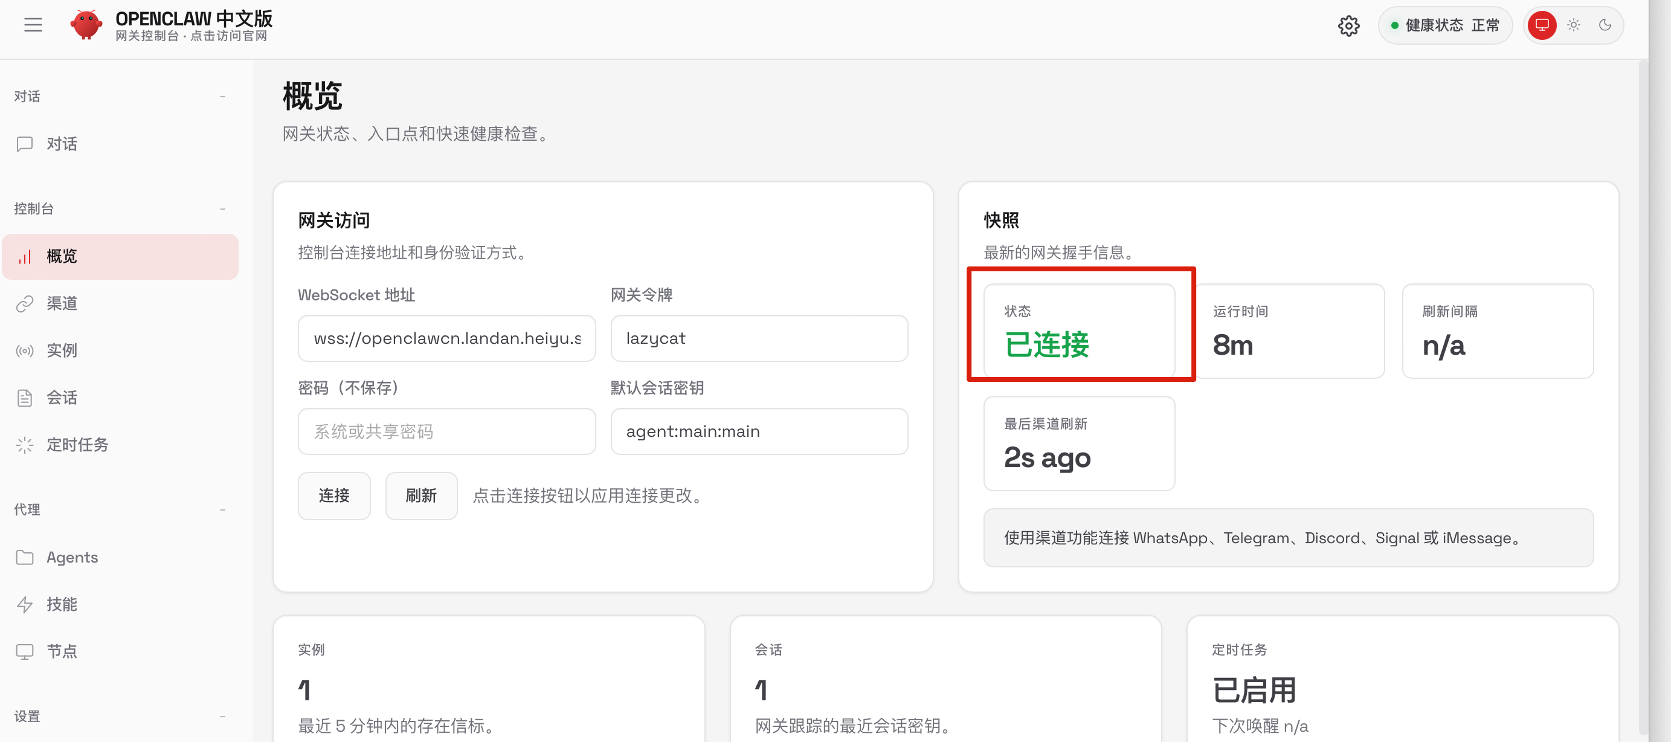Click the 状态 已连接 status card

tap(1080, 331)
